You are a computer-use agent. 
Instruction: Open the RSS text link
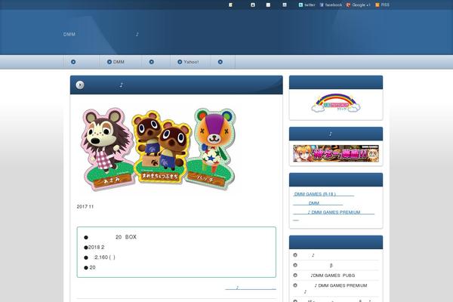point(385,5)
